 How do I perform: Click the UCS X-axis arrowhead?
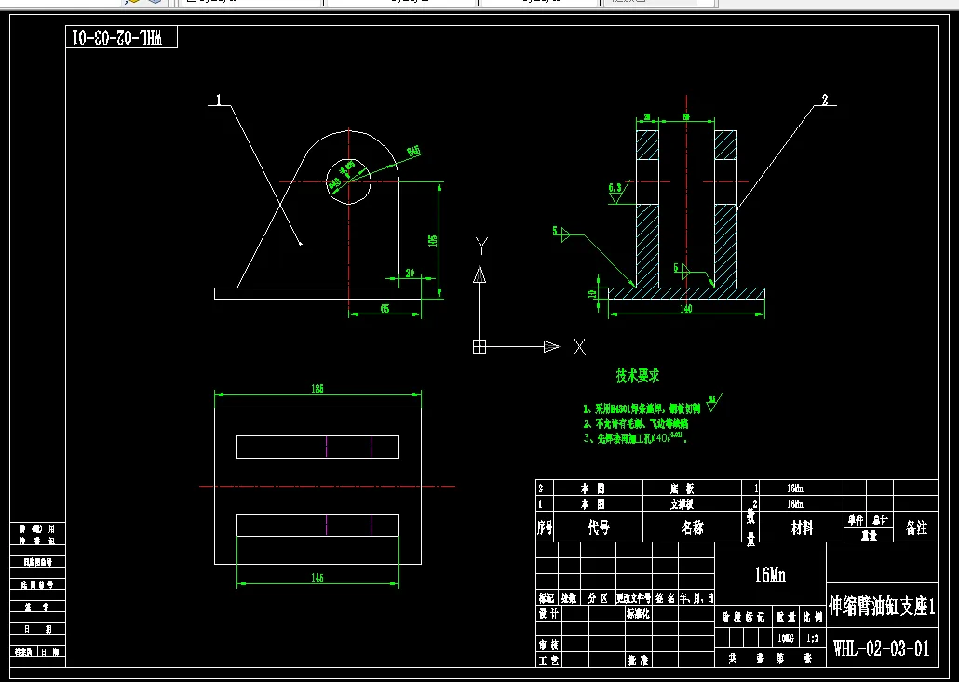click(x=551, y=346)
